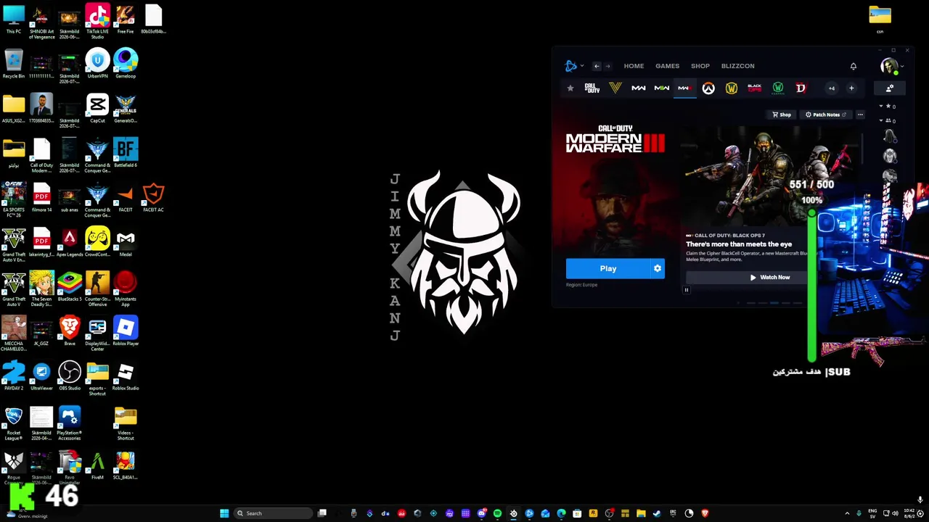929x522 pixels.
Task: Open the Brave browser desktop icon
Action: click(x=70, y=331)
